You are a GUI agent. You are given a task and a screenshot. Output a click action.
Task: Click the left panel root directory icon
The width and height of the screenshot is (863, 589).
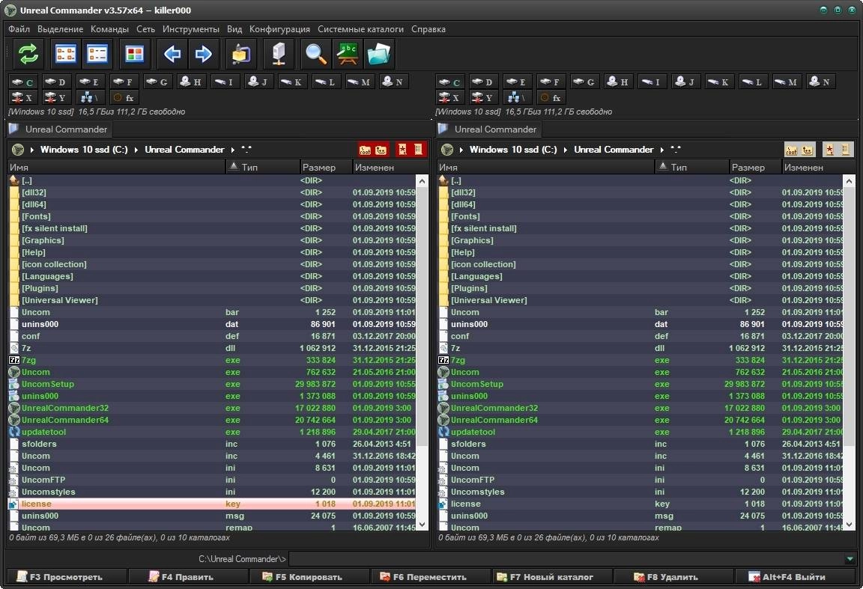pyautogui.click(x=365, y=150)
